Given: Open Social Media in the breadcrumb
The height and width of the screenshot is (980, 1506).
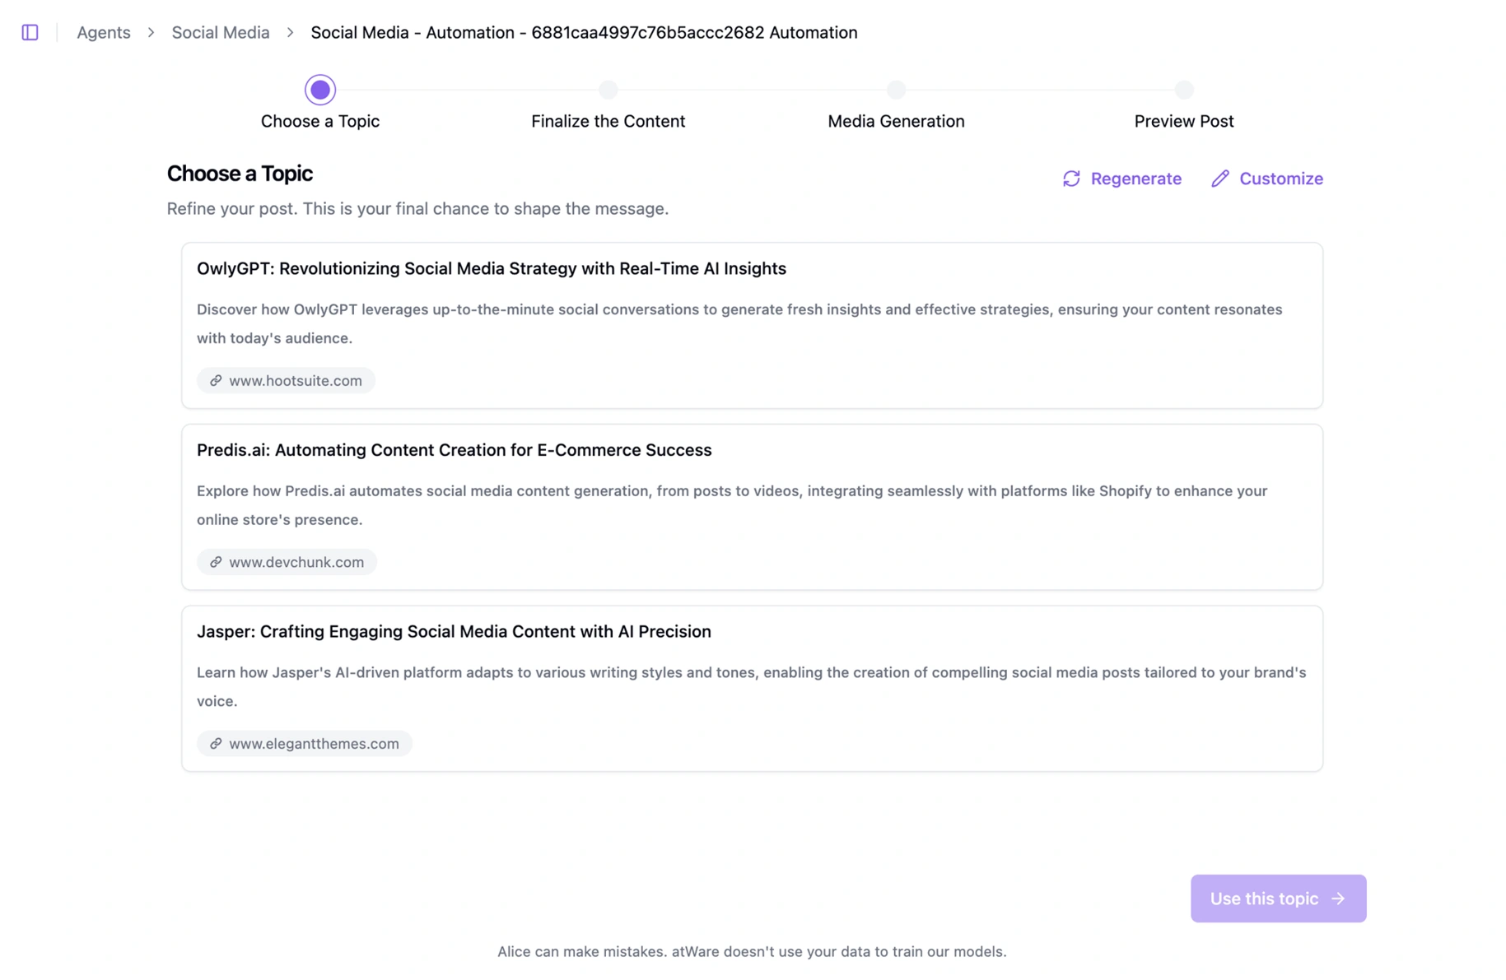Looking at the screenshot, I should (x=220, y=32).
